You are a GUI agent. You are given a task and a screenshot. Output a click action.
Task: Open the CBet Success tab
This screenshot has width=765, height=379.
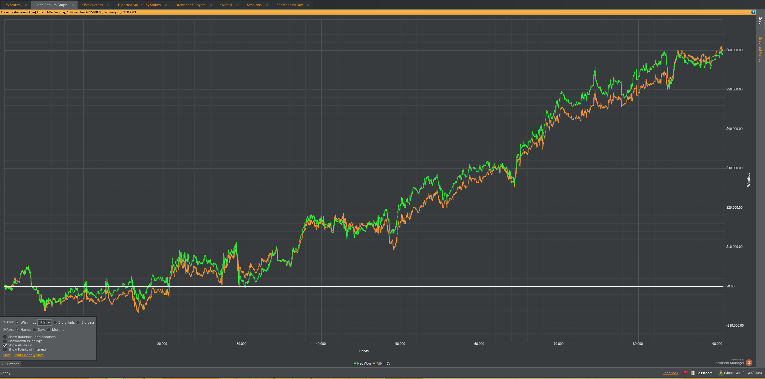pyautogui.click(x=93, y=5)
